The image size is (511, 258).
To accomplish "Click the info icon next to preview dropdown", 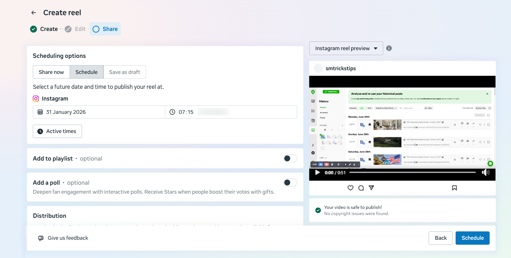I will (389, 48).
